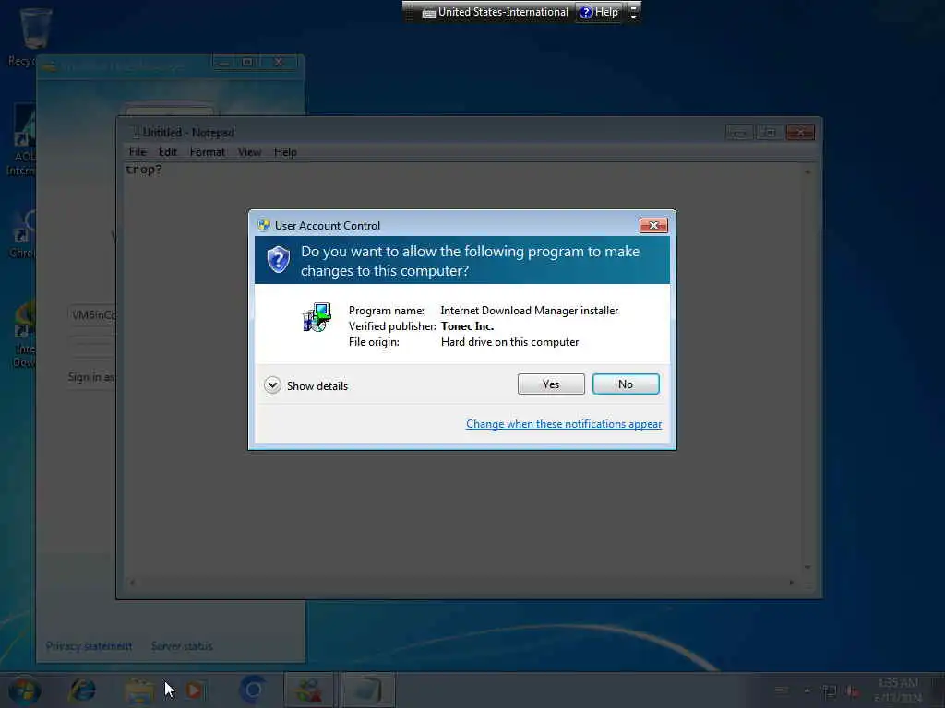The width and height of the screenshot is (945, 708).
Task: Click the Notepad text area with 'trop?'
Action: [x=462, y=369]
